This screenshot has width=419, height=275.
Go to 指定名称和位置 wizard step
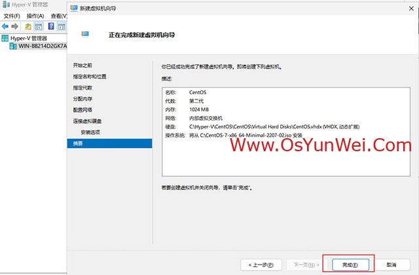pos(90,77)
